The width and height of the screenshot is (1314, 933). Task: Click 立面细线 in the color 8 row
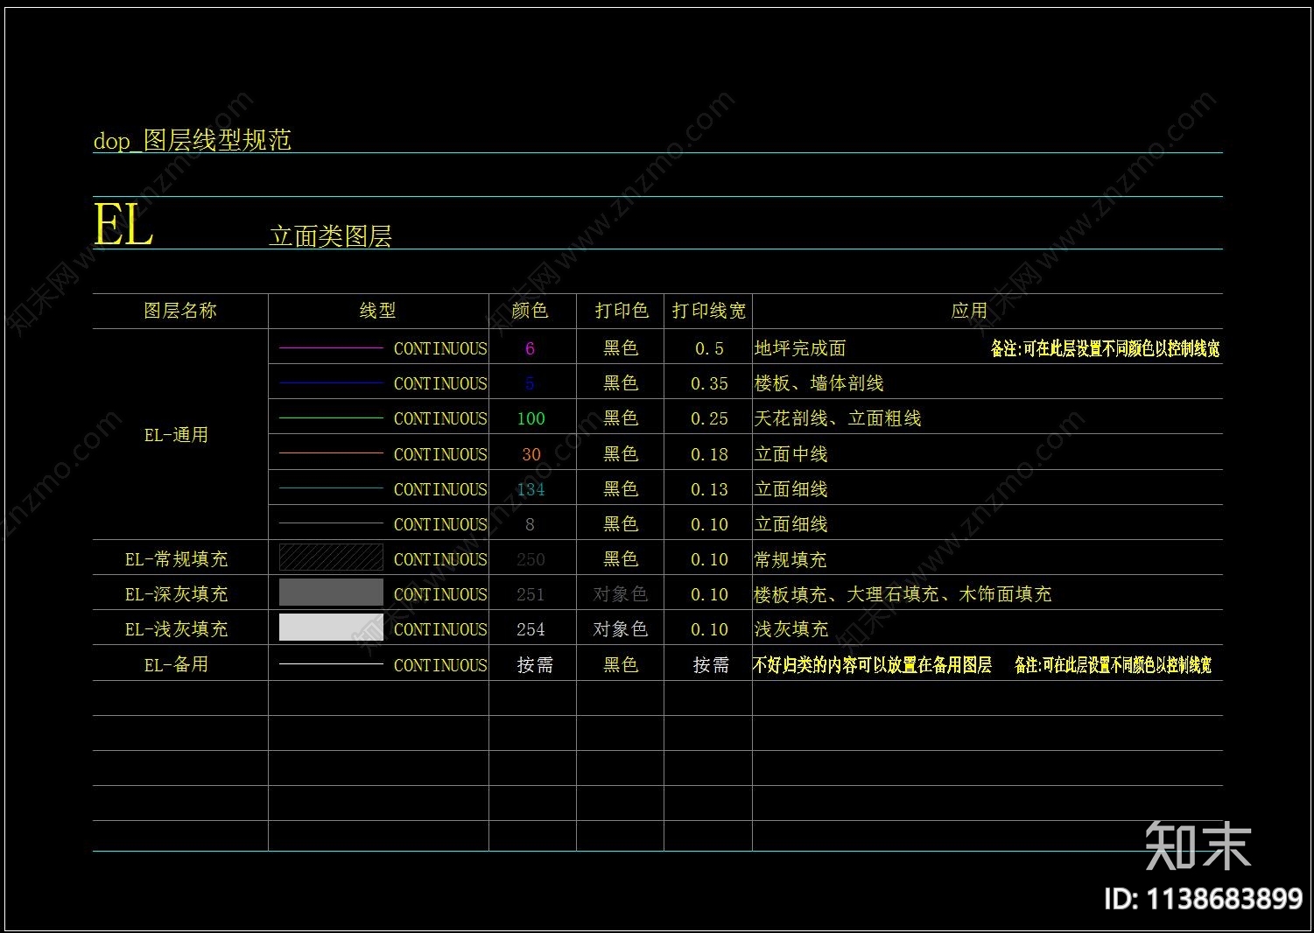tap(791, 524)
